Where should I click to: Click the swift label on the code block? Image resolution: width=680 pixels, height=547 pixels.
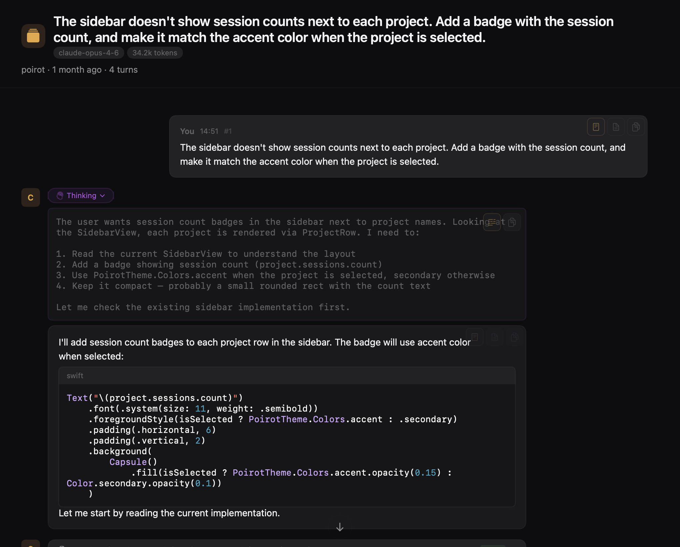(x=75, y=376)
